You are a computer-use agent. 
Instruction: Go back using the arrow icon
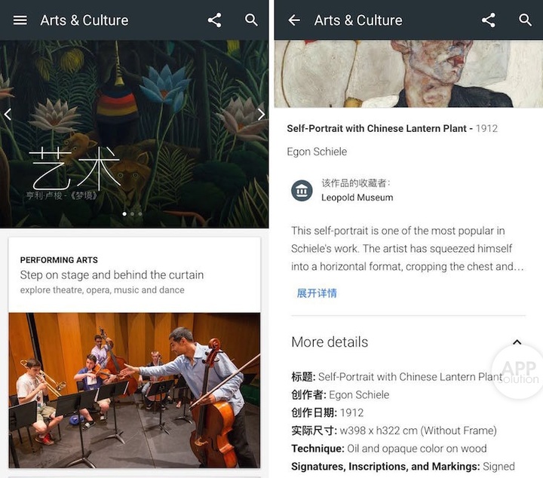[x=294, y=20]
